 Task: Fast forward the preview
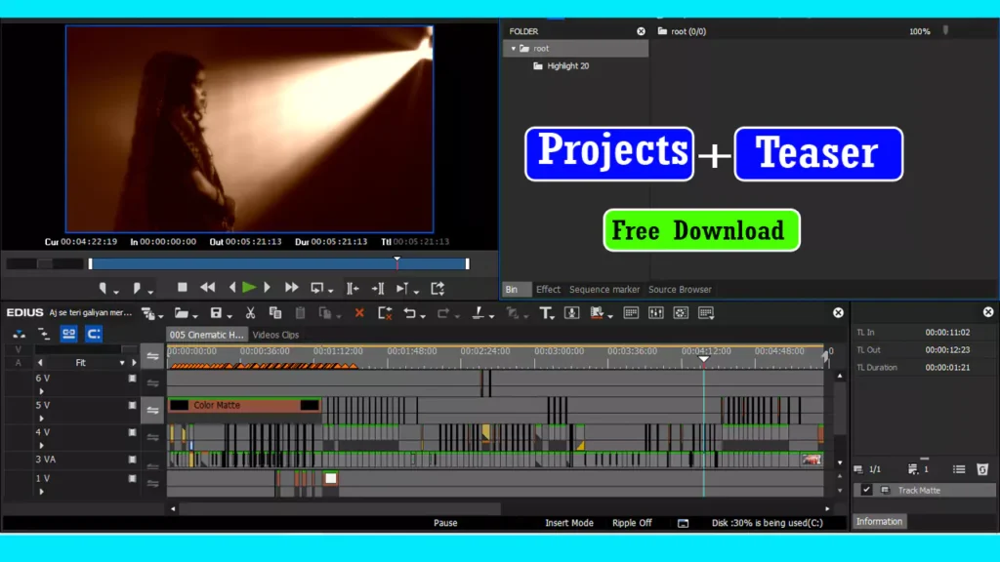pyautogui.click(x=291, y=288)
